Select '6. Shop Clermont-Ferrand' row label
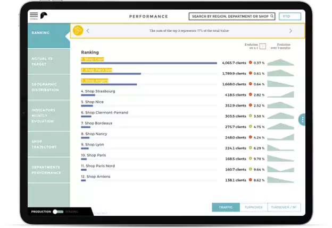The width and height of the screenshot is (332, 228). [105, 112]
